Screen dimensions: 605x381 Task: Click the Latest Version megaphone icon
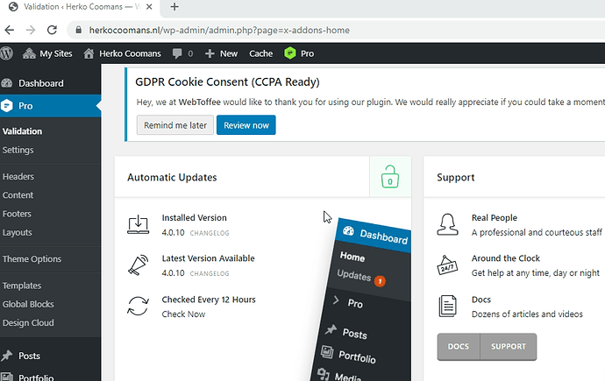139,265
